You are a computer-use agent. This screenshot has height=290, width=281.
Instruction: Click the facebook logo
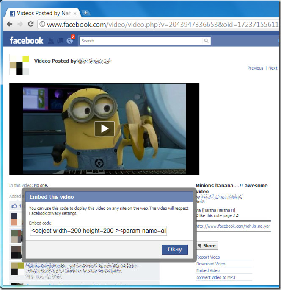pyautogui.click(x=27, y=41)
